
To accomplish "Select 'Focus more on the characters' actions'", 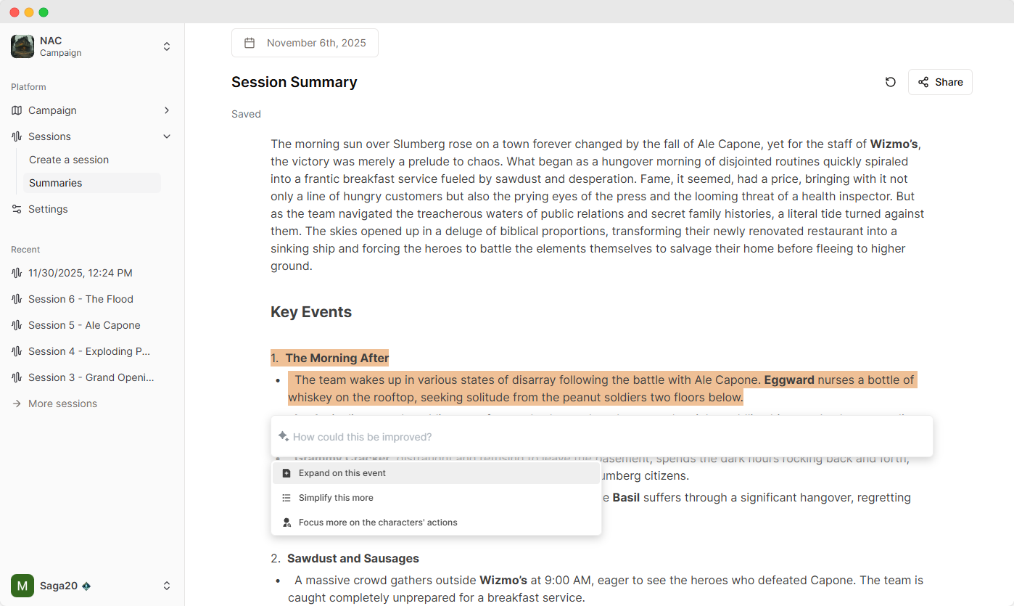I will click(x=378, y=522).
